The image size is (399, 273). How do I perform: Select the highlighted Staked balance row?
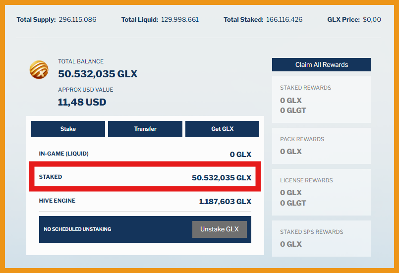pos(145,177)
